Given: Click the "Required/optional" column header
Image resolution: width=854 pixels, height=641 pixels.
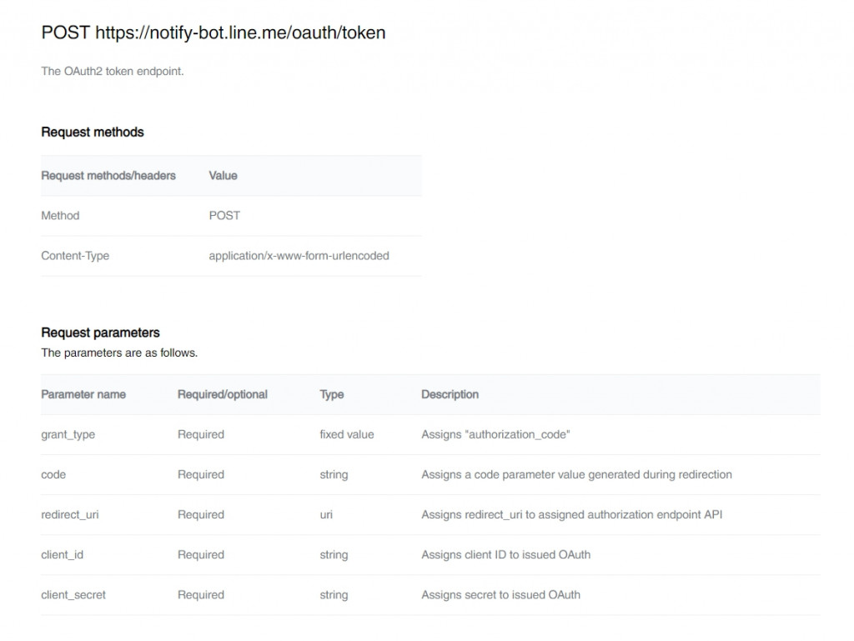Looking at the screenshot, I should [x=223, y=394].
